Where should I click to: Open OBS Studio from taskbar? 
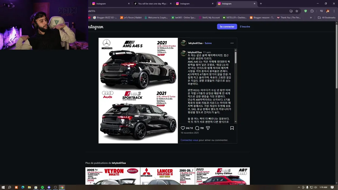tap(55, 187)
